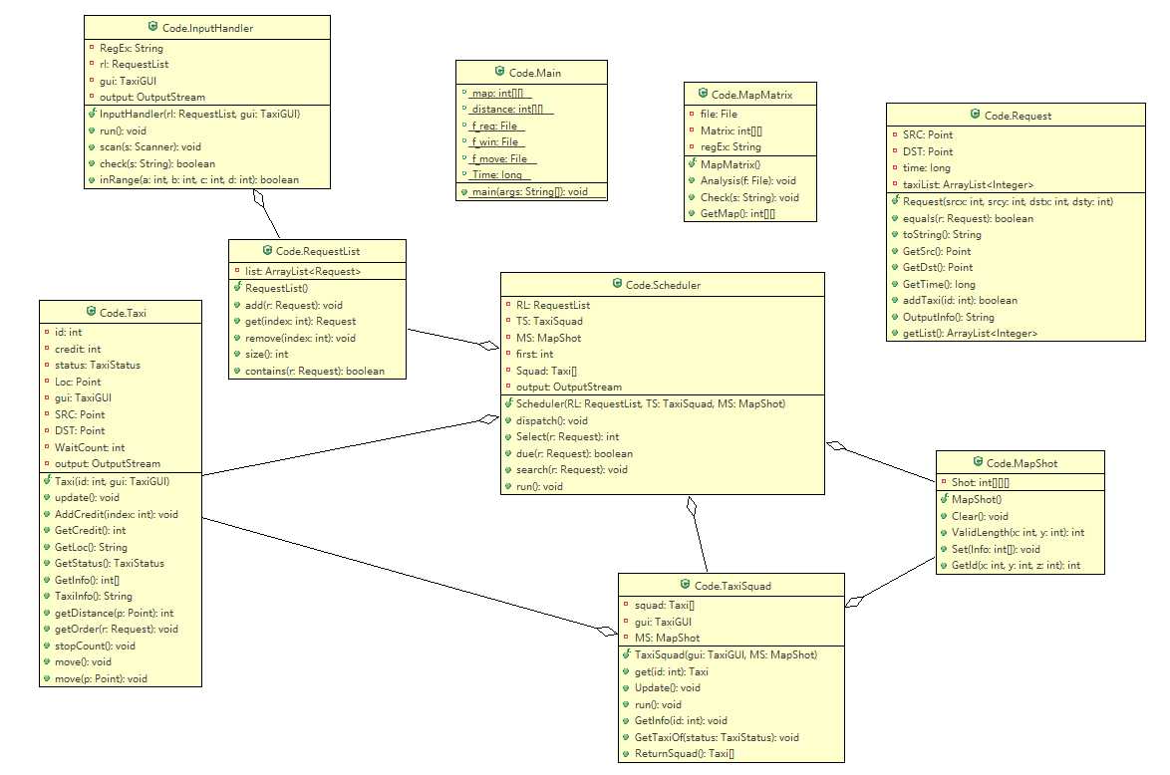Select the Code.MapMatrix class title

[751, 95]
